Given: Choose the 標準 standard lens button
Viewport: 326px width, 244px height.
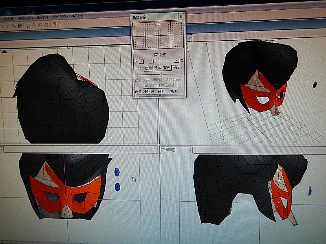Looking at the screenshot, I should point(158,68).
